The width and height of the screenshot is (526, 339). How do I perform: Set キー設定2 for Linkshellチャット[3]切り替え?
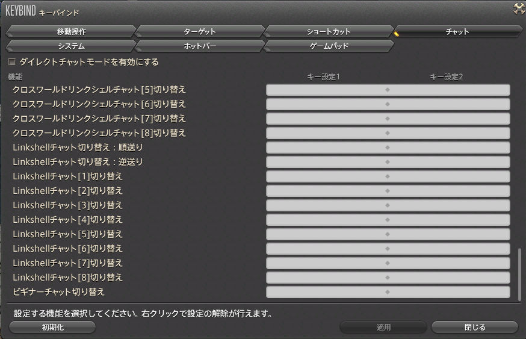(x=449, y=205)
